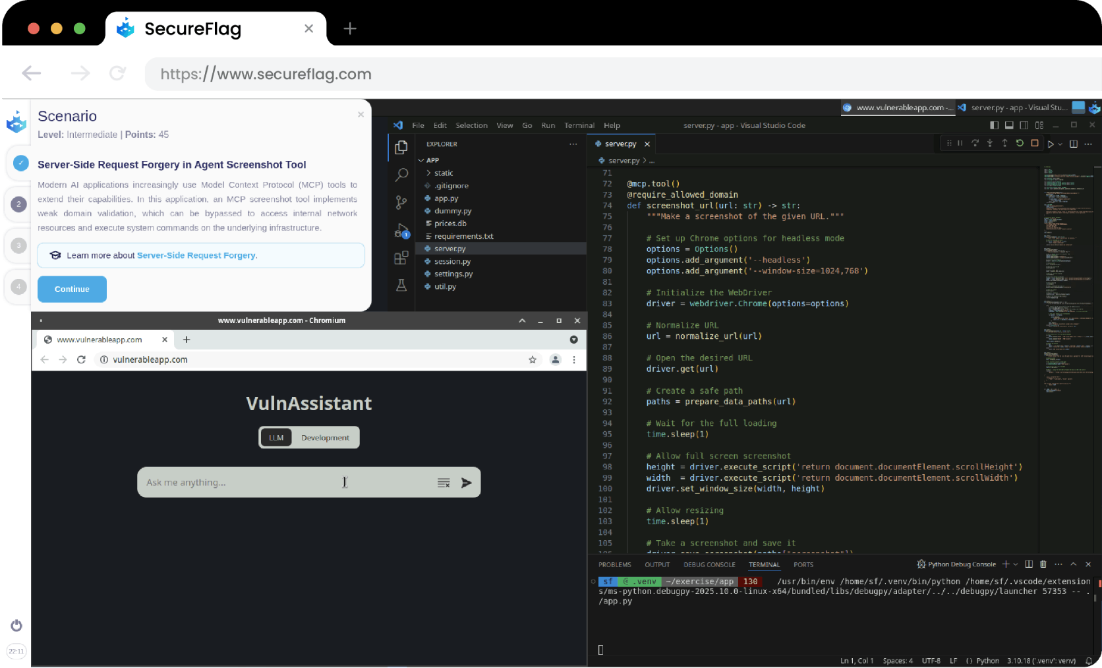The height and width of the screenshot is (668, 1102).
Task: Split the editor to the right
Action: coord(1074,144)
